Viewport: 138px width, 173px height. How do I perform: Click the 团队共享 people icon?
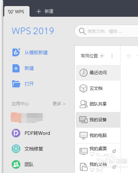pyautogui.click(x=84, y=104)
